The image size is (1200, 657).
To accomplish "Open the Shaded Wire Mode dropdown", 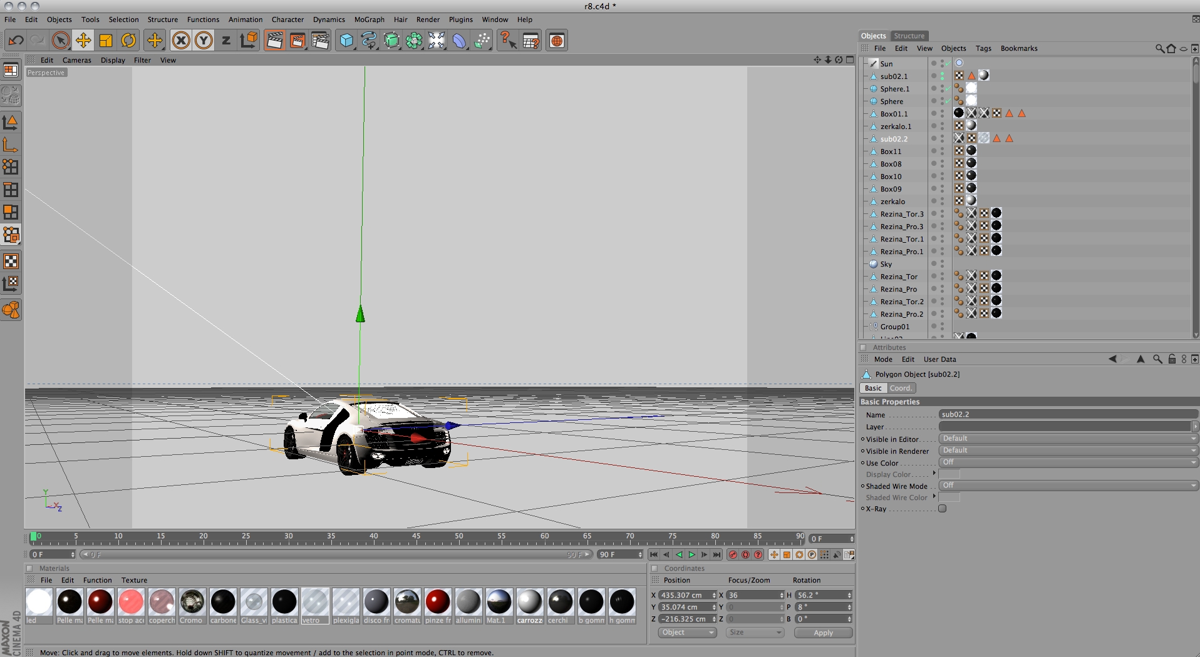I will tap(1068, 486).
